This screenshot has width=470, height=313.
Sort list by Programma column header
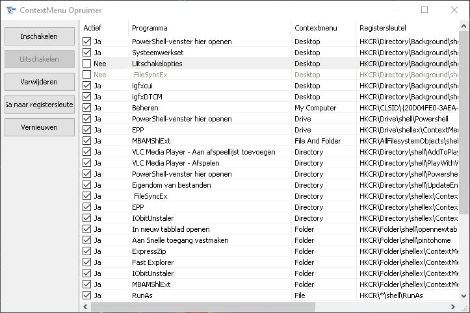208,28
